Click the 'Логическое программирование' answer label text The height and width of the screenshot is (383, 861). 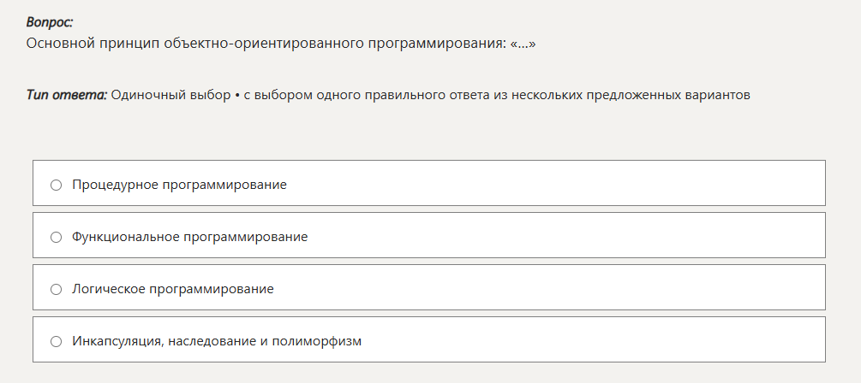pos(173,290)
